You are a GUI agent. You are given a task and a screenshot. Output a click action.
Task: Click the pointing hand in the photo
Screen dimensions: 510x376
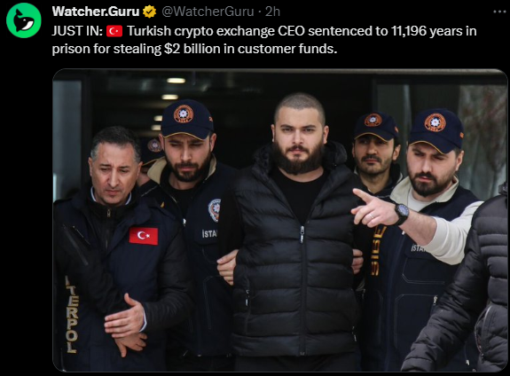click(x=374, y=208)
